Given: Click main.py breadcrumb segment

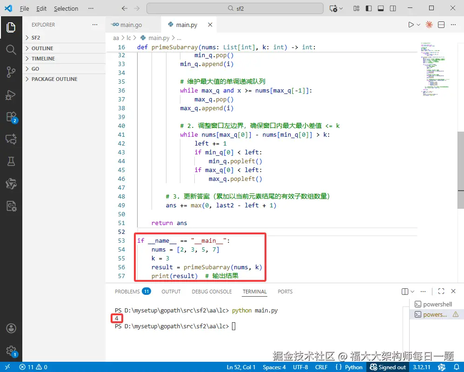Looking at the screenshot, I should pos(155,38).
